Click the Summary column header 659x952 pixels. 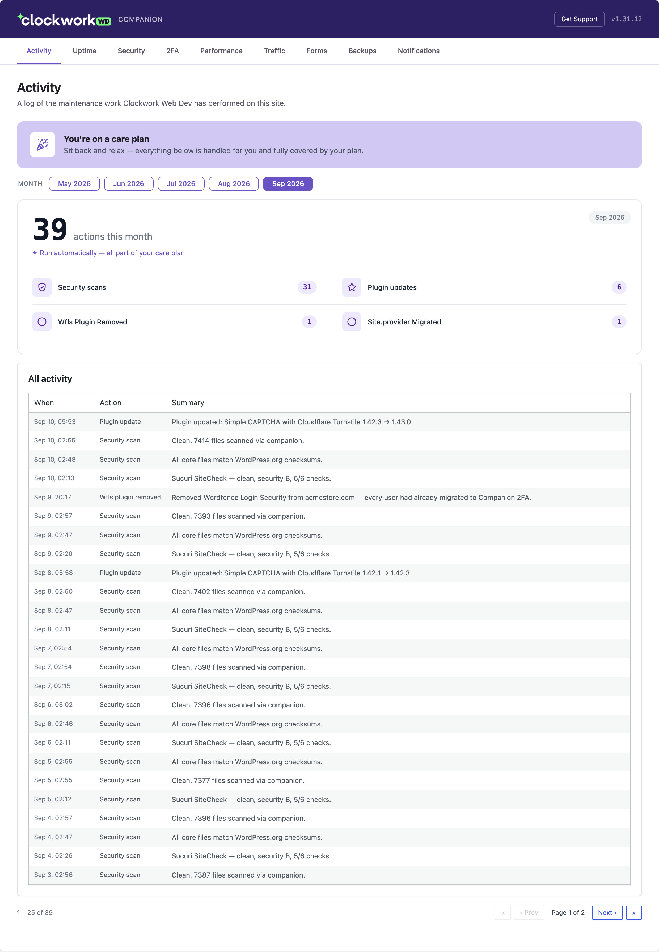point(188,402)
